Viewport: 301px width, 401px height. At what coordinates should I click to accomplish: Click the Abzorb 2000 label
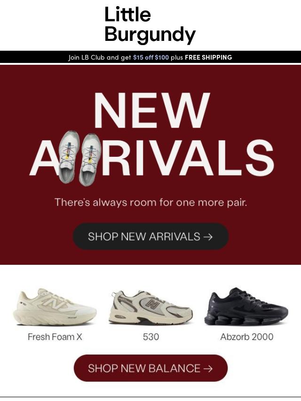coord(247,337)
